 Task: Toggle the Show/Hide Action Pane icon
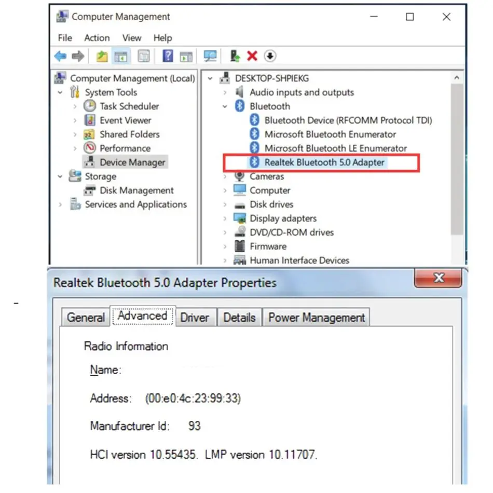click(x=186, y=56)
